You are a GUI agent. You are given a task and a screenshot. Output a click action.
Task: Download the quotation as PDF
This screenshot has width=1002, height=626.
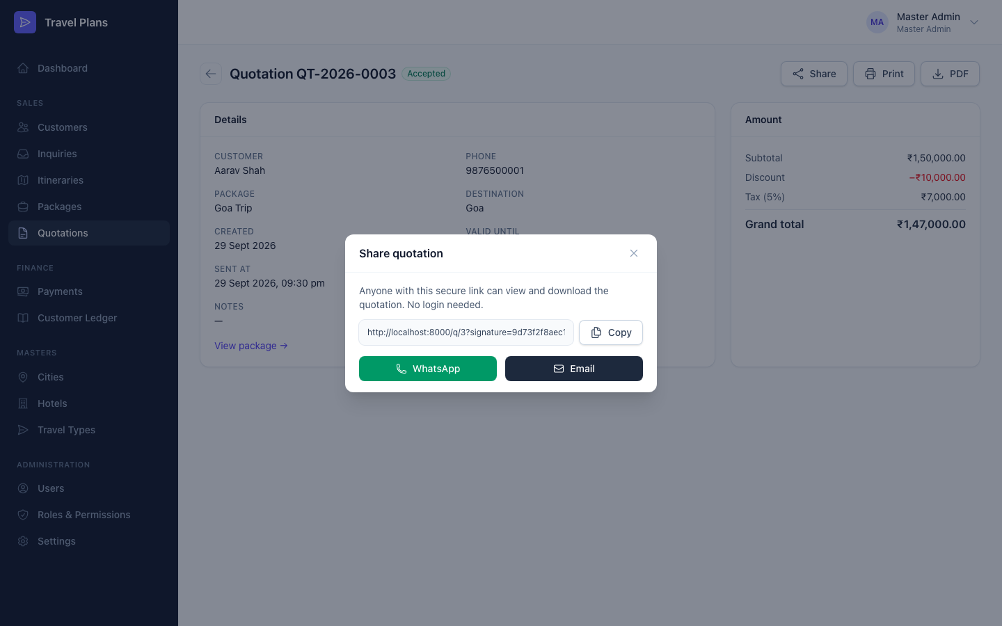(x=950, y=74)
